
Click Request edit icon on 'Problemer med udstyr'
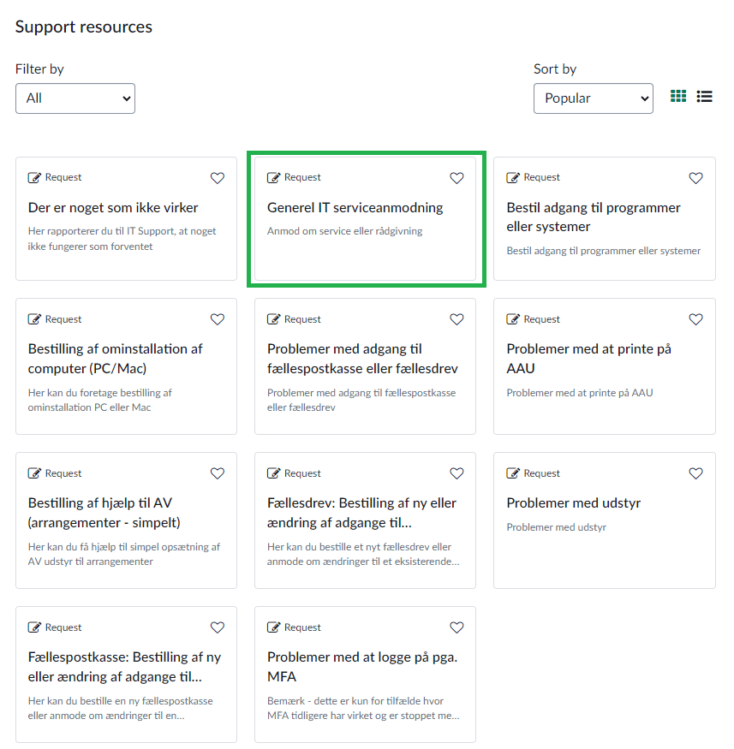(x=513, y=473)
